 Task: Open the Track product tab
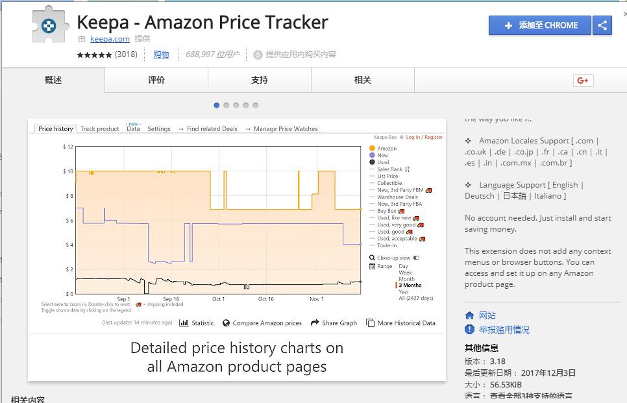coord(100,129)
